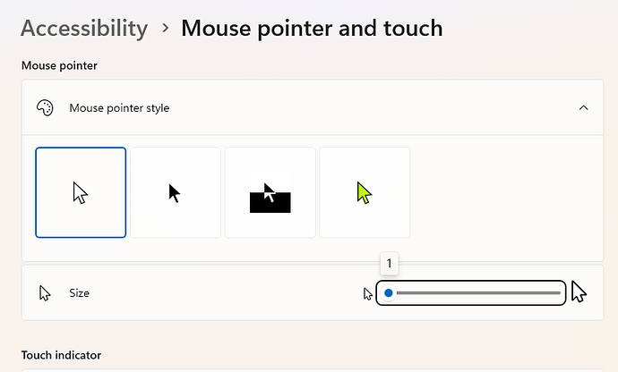This screenshot has height=372, width=618.
Task: Click the large pointer icon right of slider
Action: coord(579,292)
